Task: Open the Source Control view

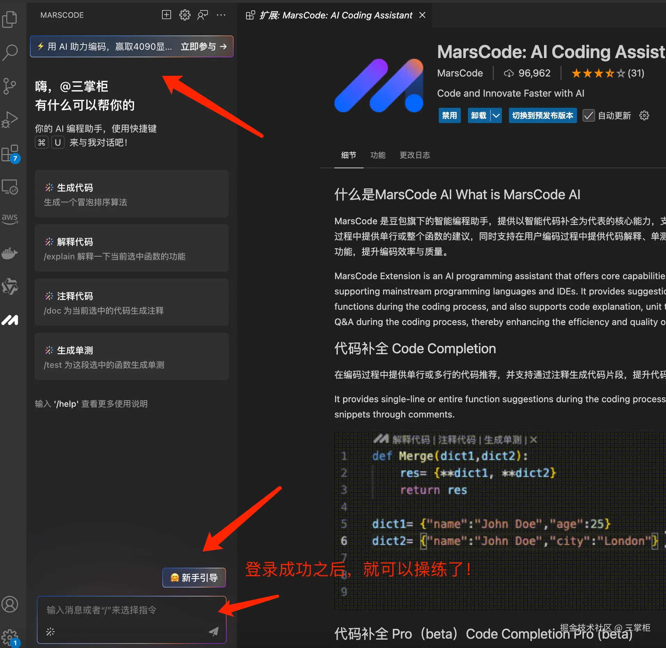Action: click(10, 86)
